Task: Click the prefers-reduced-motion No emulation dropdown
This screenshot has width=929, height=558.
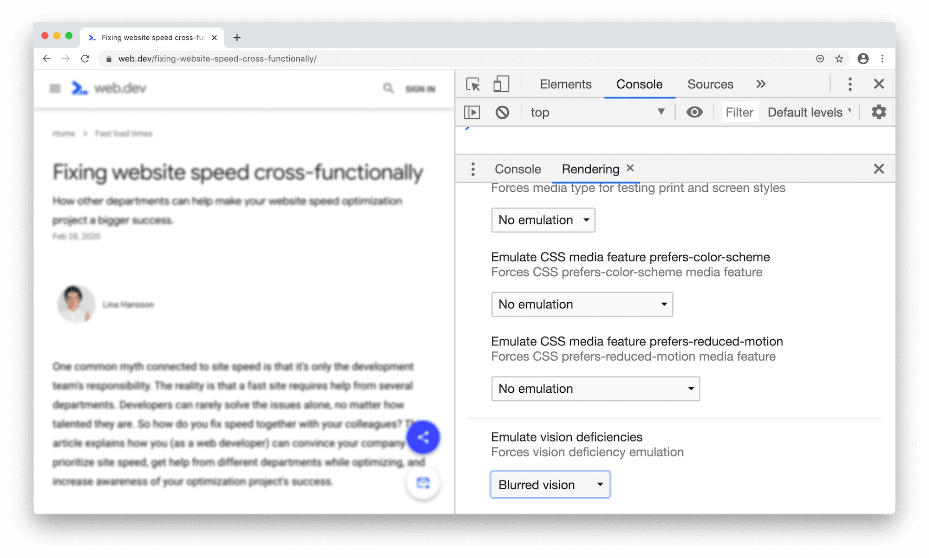Action: click(595, 388)
